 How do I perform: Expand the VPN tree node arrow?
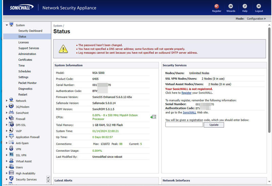(x=6, y=149)
